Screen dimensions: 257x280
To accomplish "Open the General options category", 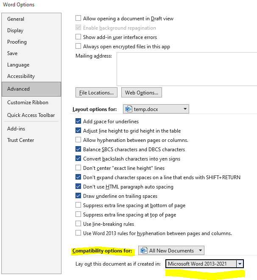I will coord(16,19).
